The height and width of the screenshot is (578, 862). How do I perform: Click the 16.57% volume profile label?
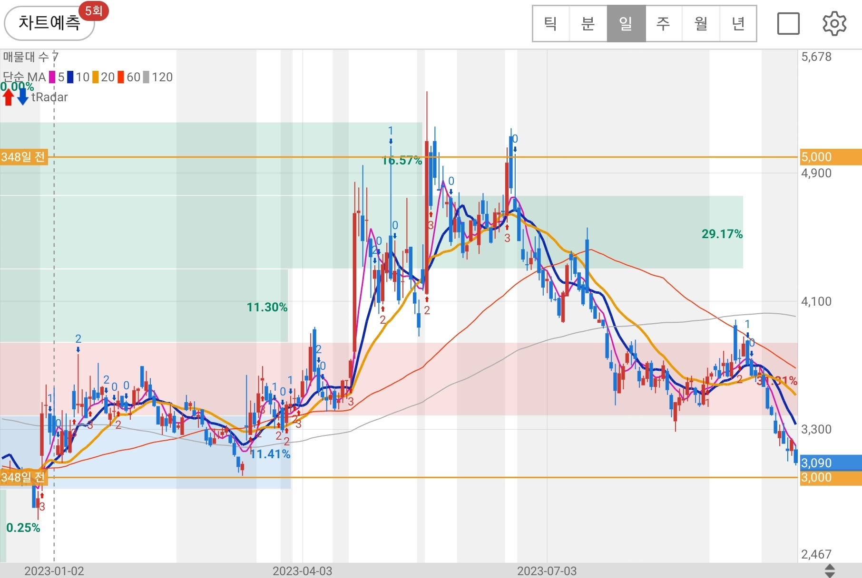402,161
